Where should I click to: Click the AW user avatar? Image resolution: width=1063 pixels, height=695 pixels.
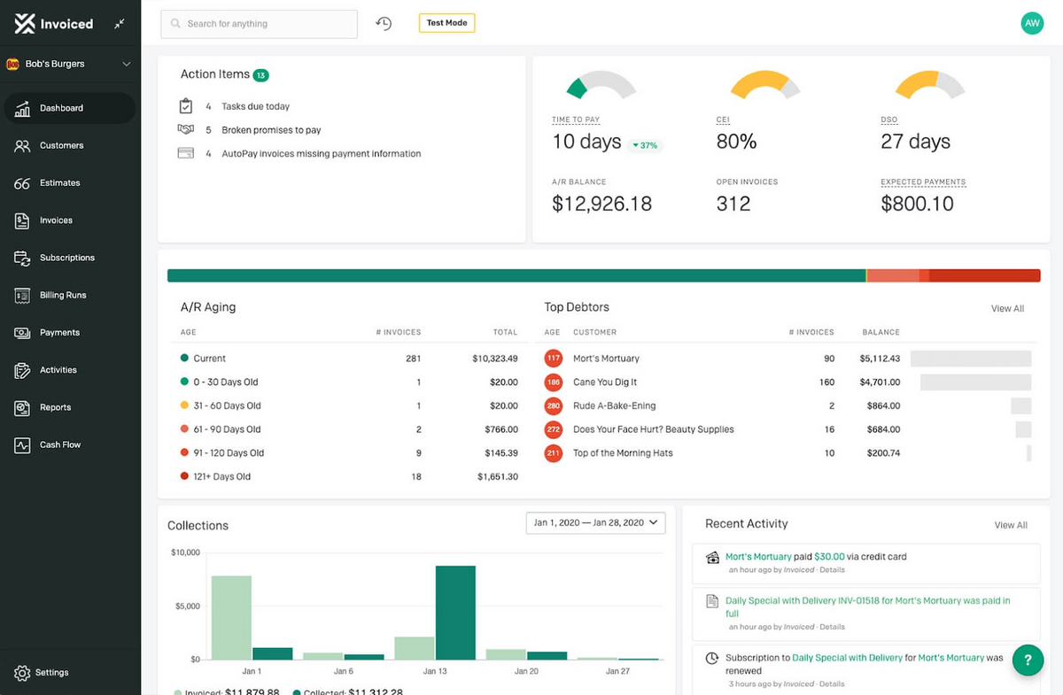pos(1032,24)
